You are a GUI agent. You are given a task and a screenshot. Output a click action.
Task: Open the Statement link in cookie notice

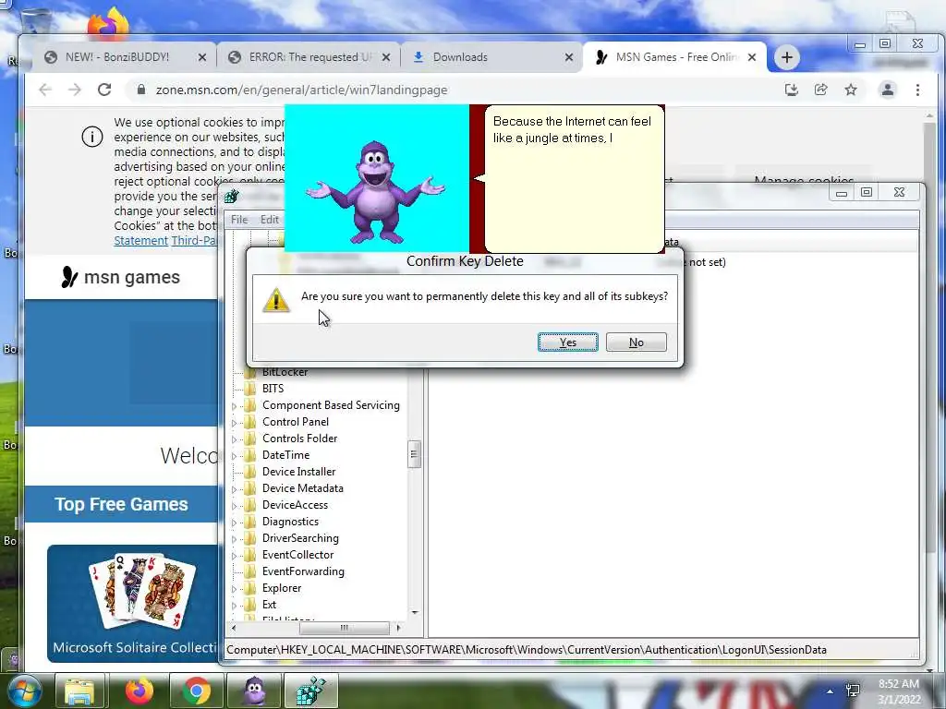(x=140, y=241)
